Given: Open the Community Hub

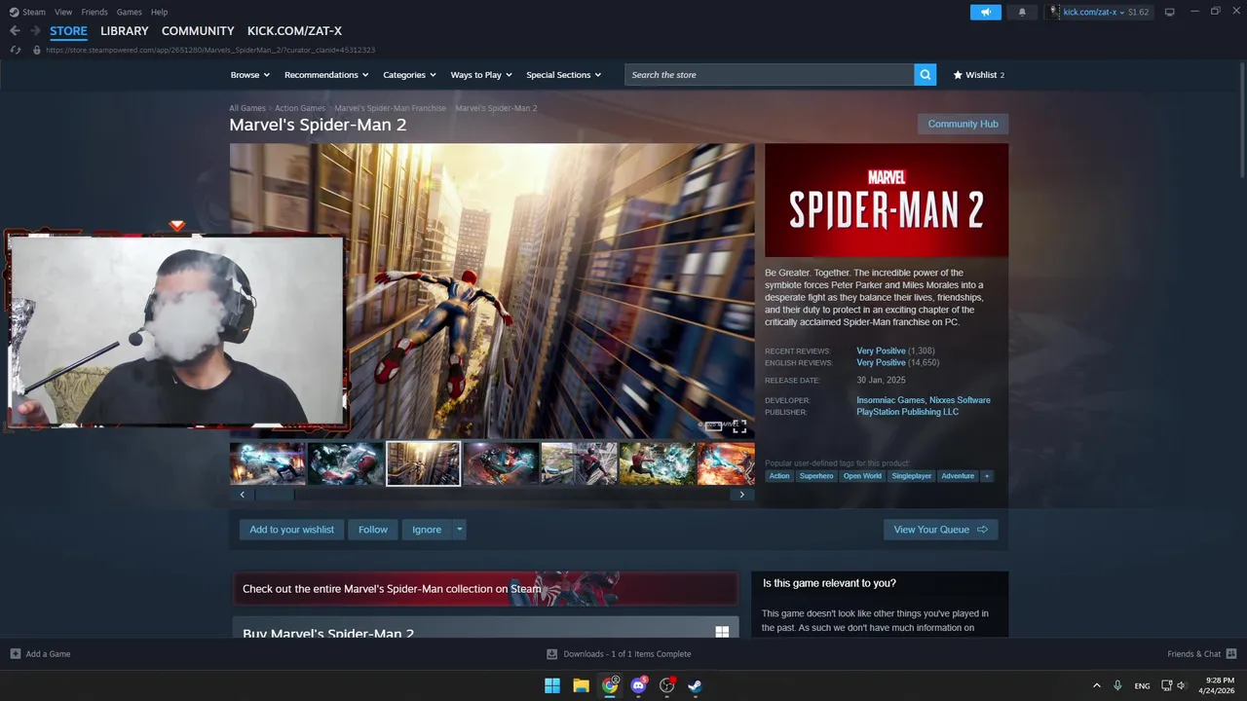Looking at the screenshot, I should pos(963,124).
